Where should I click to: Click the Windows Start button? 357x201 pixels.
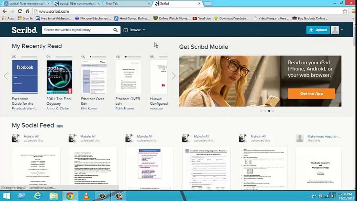pos(6,196)
